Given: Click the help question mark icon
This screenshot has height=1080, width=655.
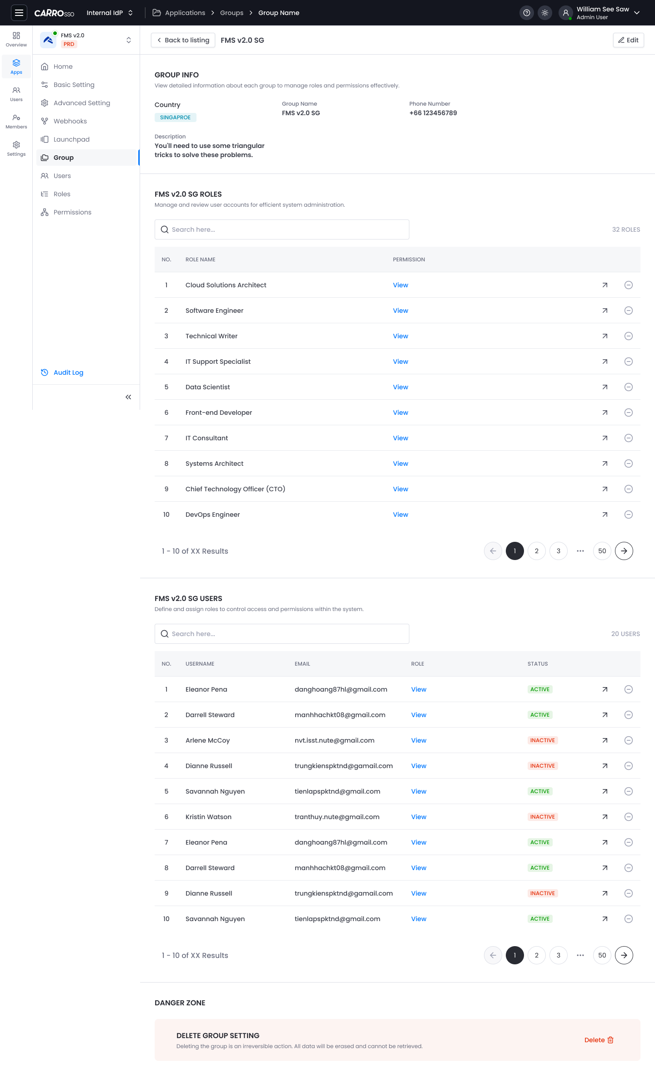Looking at the screenshot, I should pyautogui.click(x=526, y=13).
